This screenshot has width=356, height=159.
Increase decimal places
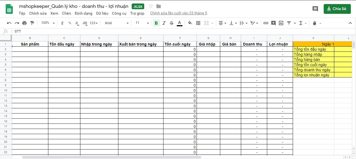click(85, 23)
